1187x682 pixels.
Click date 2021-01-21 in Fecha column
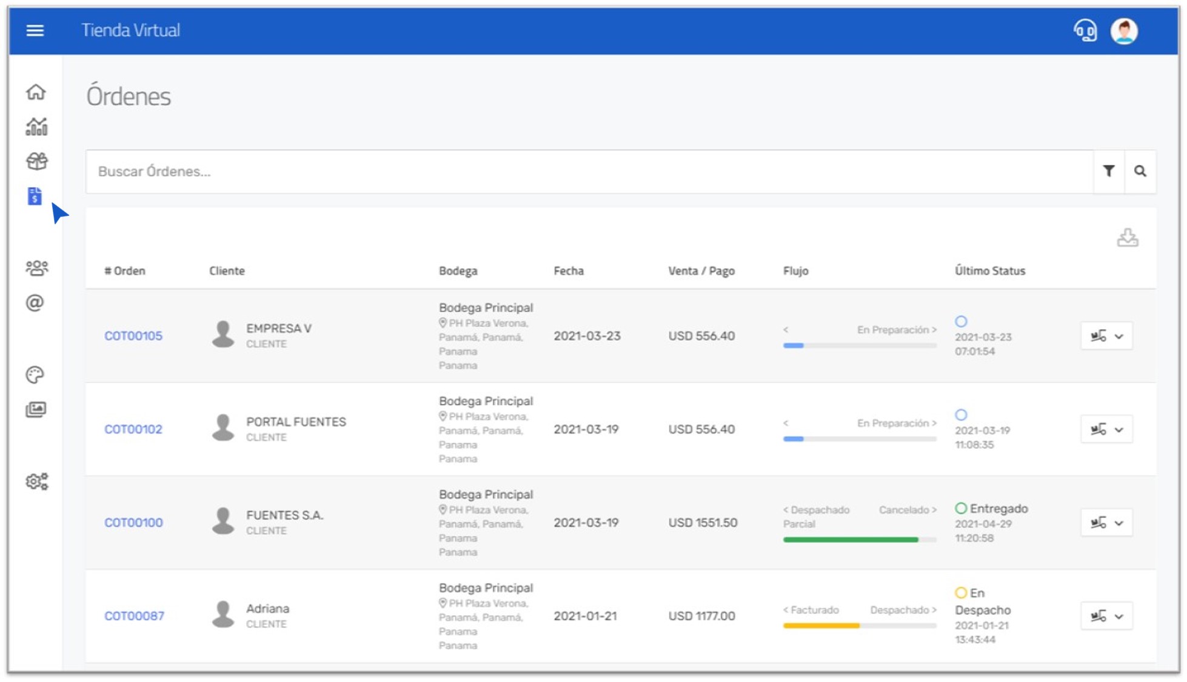(585, 616)
